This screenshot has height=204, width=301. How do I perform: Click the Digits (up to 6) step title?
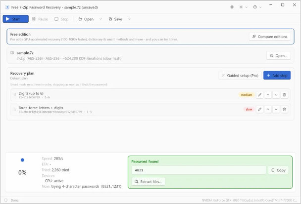point(31,93)
